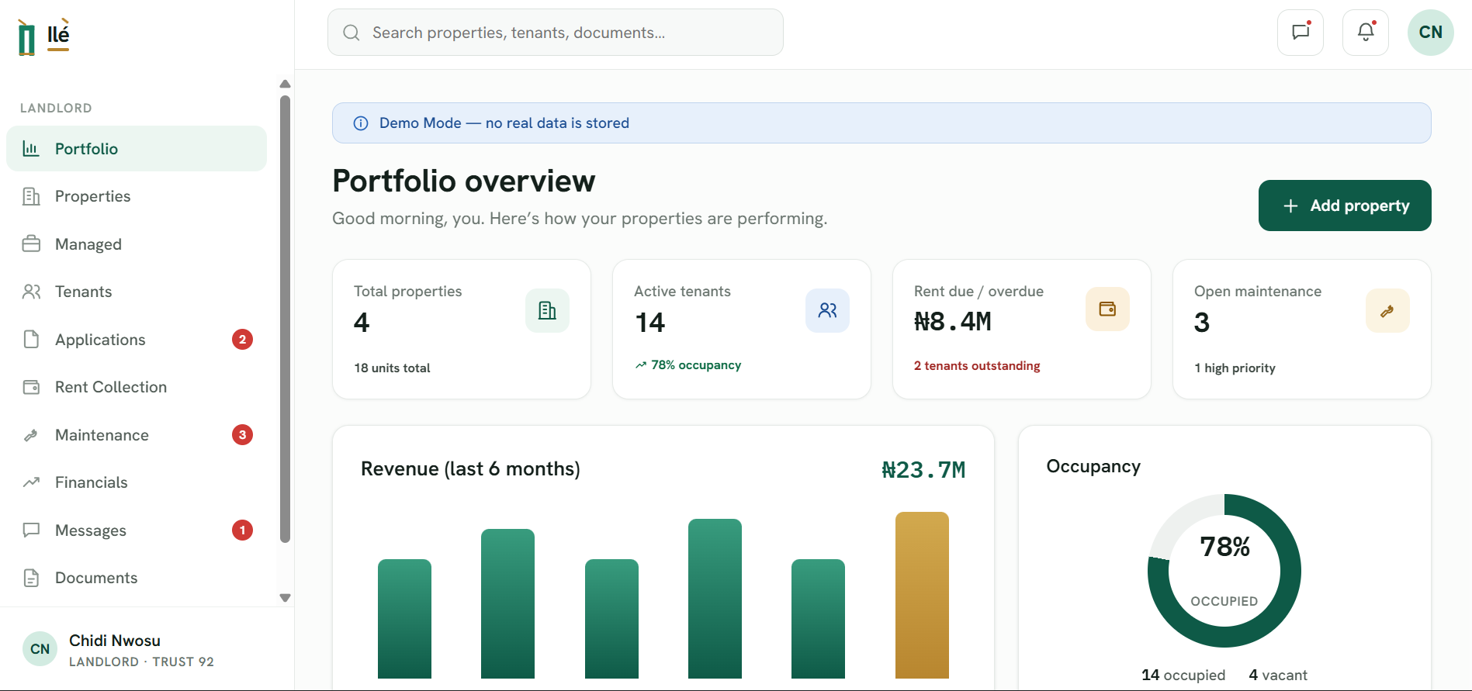Click the tallest green revenue bar

715,599
